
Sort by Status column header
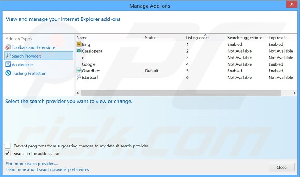tap(151, 38)
